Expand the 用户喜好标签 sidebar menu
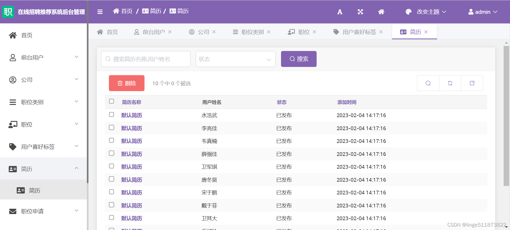Image resolution: width=510 pixels, height=230 pixels. click(x=76, y=146)
